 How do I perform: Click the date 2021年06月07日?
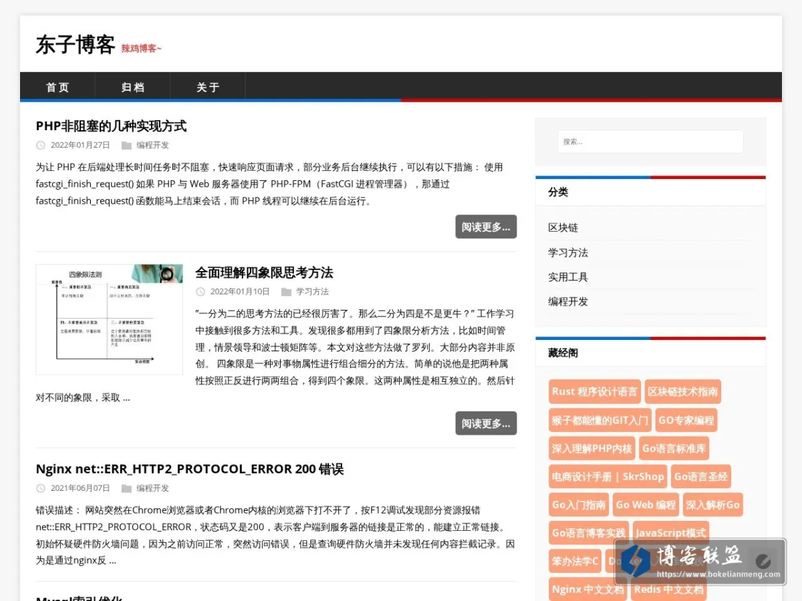click(x=80, y=488)
